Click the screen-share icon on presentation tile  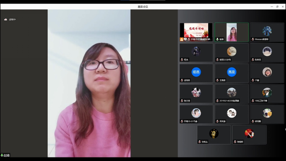pyautogui.click(x=185, y=39)
